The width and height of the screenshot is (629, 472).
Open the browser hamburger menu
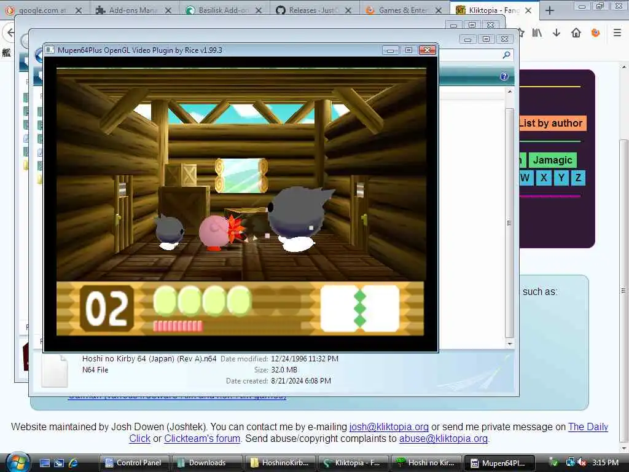click(x=617, y=33)
